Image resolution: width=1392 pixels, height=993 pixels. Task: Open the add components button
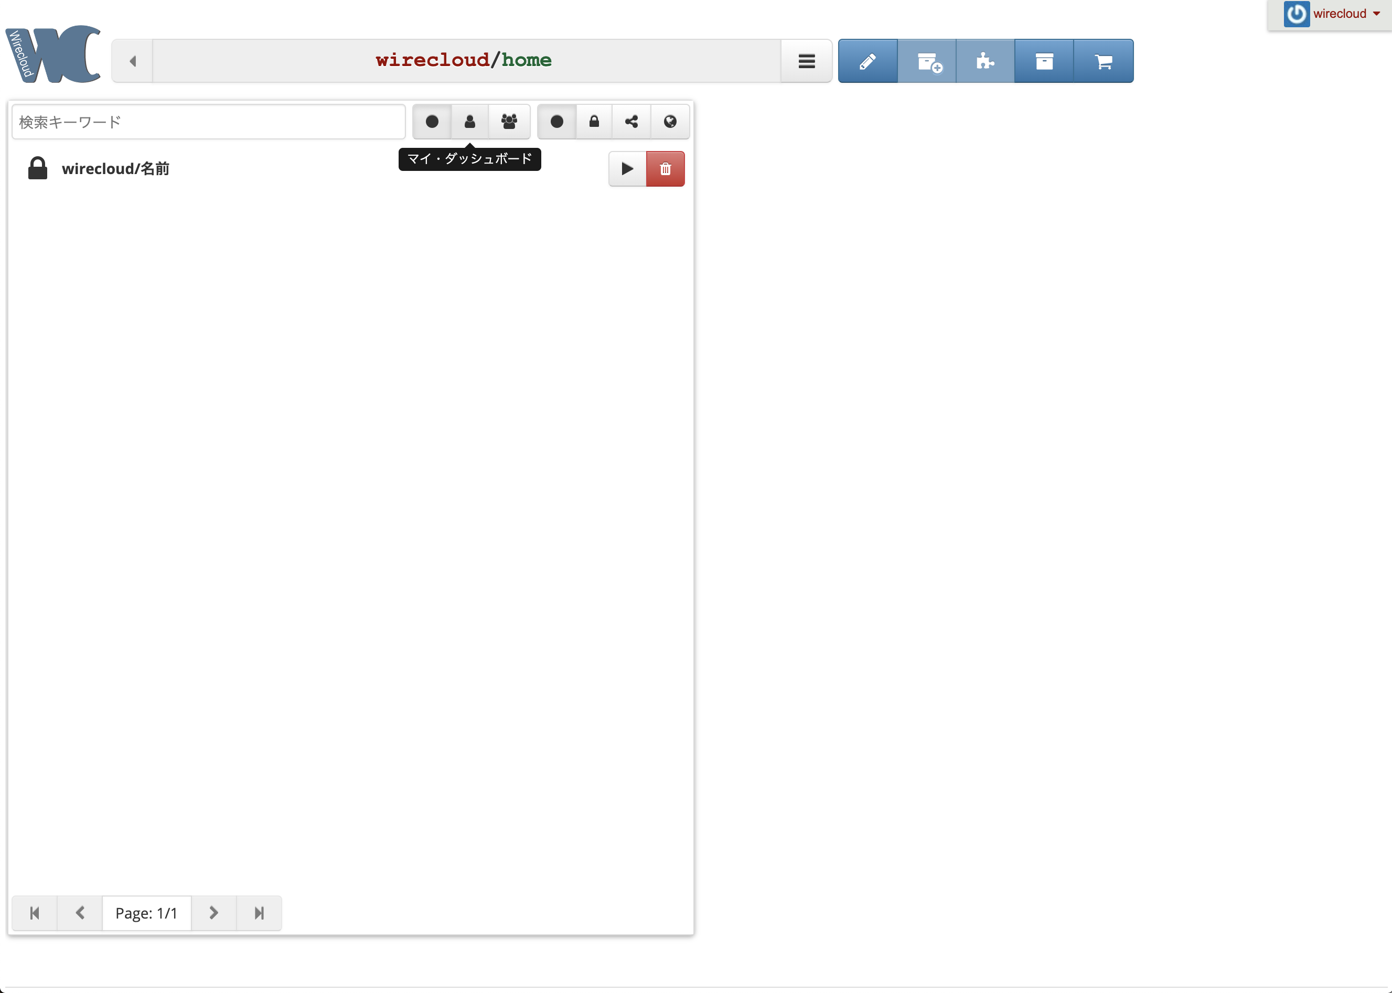pyautogui.click(x=927, y=61)
